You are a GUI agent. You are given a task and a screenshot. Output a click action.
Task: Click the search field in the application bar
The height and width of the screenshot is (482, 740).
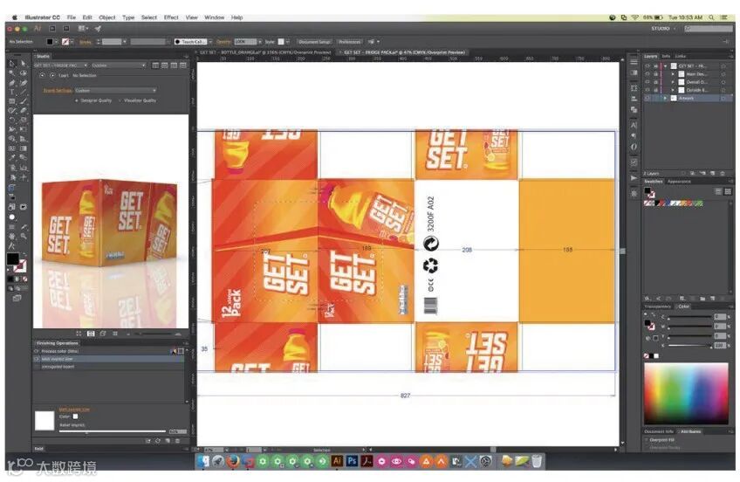coord(709,29)
